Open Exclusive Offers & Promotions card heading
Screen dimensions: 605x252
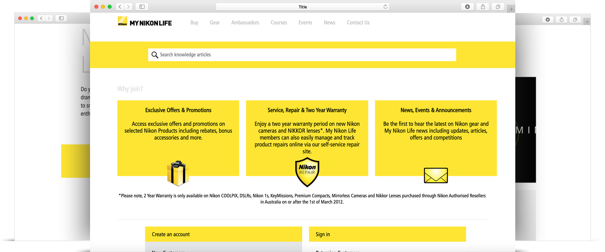(178, 110)
